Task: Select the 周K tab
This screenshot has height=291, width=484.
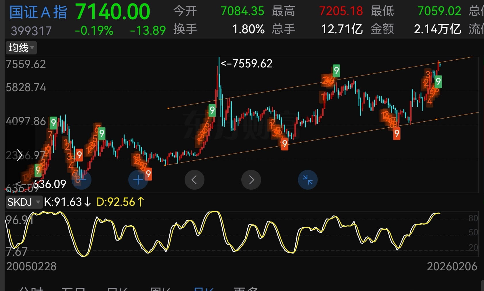Action: (160, 289)
